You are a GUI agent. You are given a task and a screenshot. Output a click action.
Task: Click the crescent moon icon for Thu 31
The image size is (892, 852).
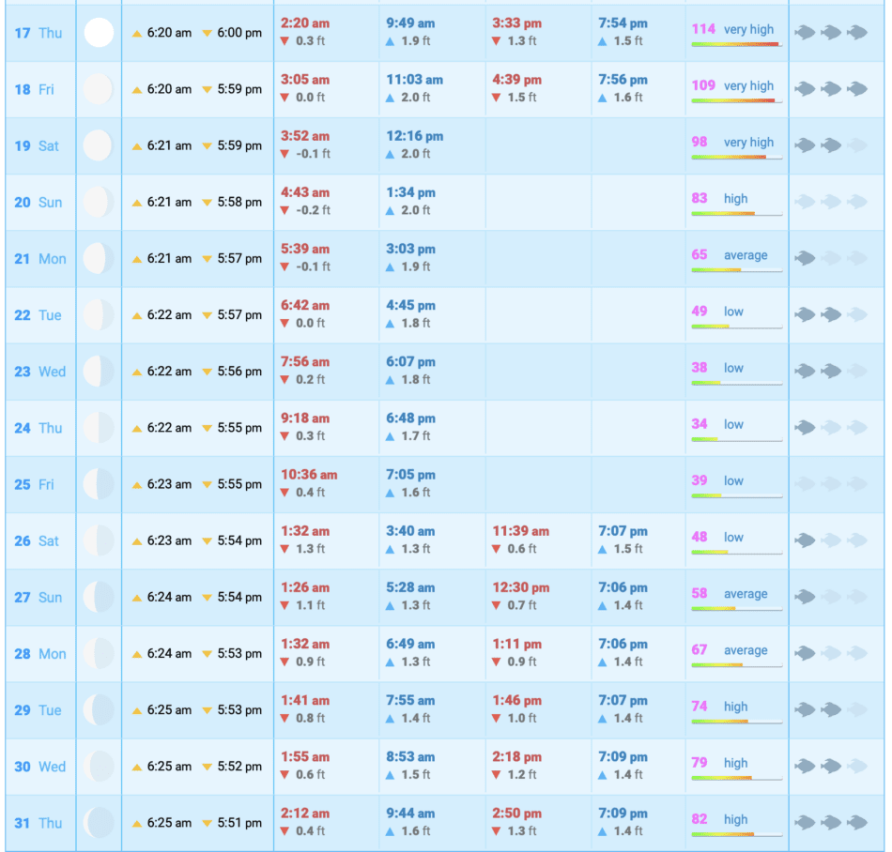point(99,823)
